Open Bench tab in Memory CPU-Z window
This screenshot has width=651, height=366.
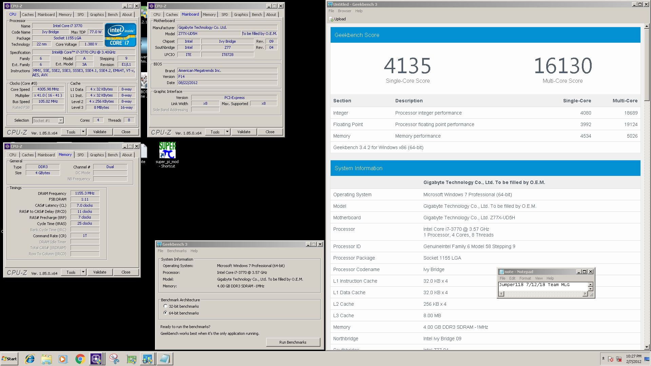point(113,155)
